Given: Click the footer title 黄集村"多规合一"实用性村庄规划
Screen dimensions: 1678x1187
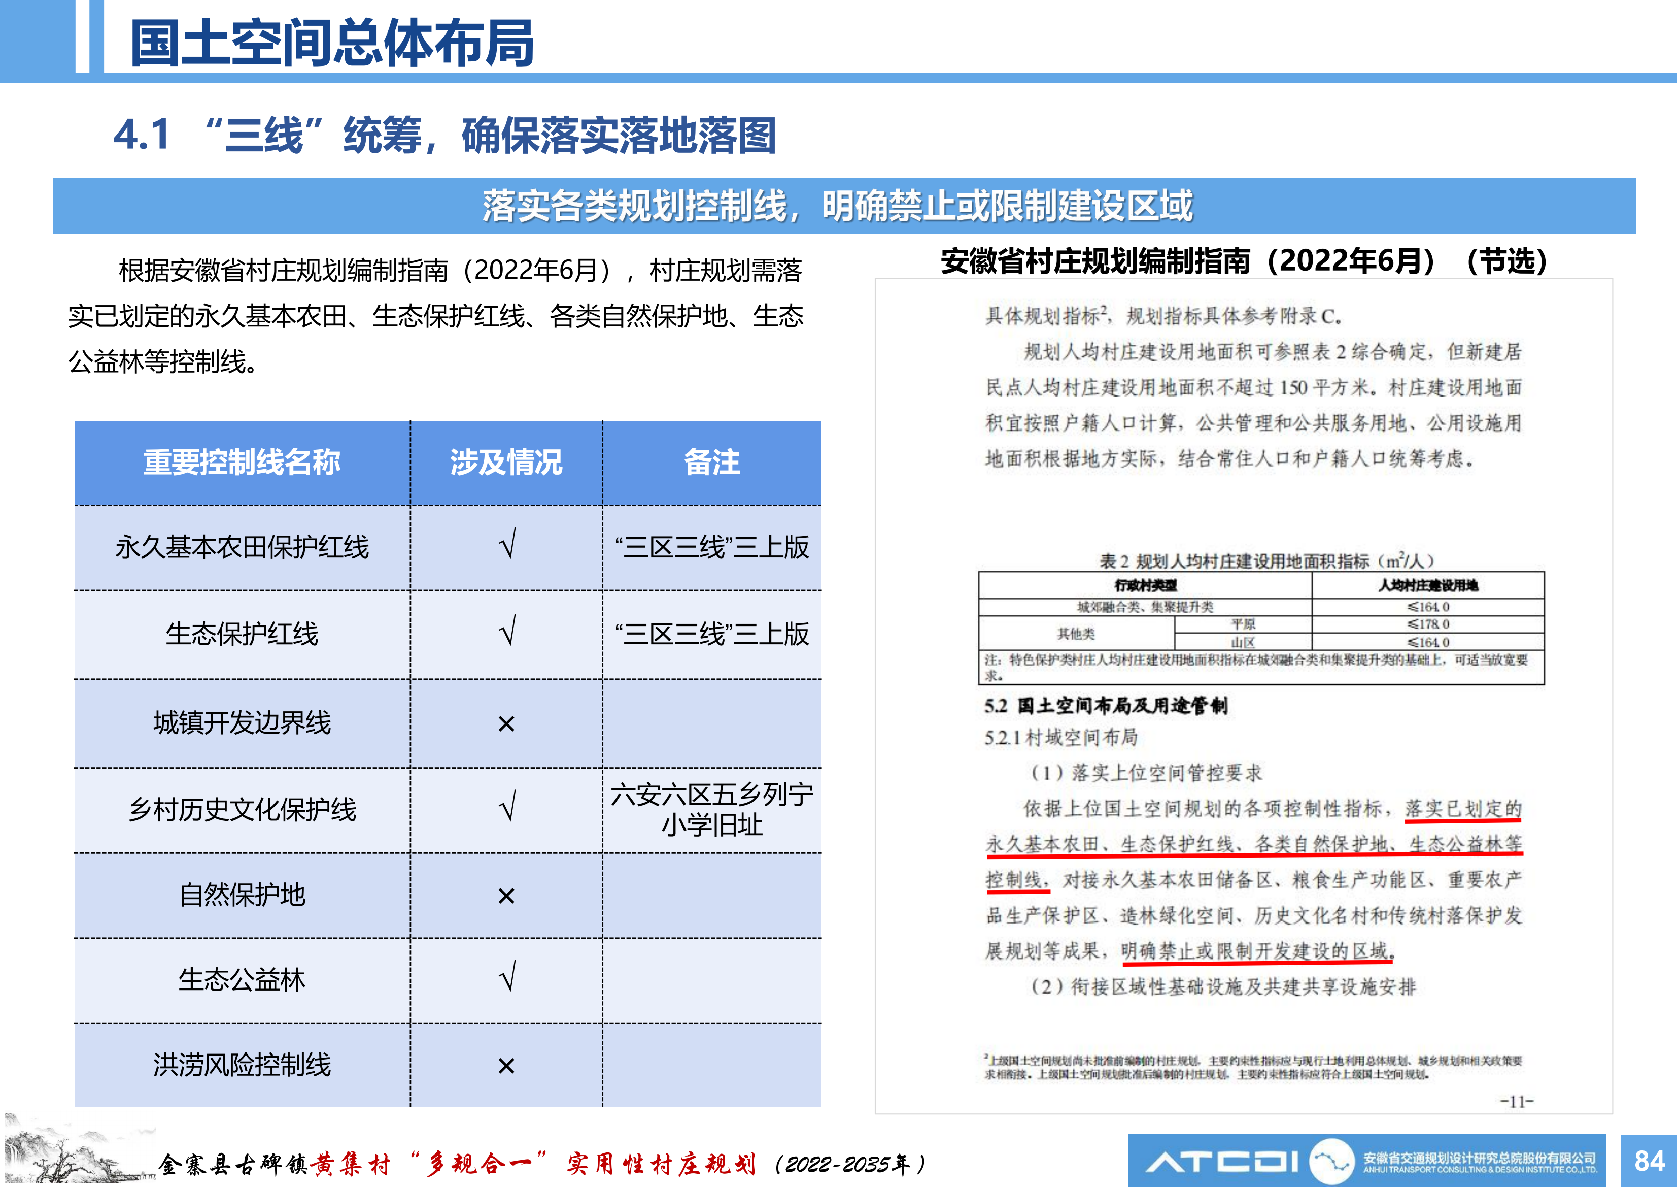Looking at the screenshot, I should (x=533, y=1163).
